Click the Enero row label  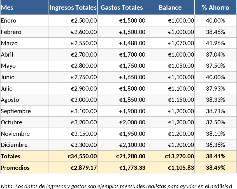pyautogui.click(x=24, y=21)
